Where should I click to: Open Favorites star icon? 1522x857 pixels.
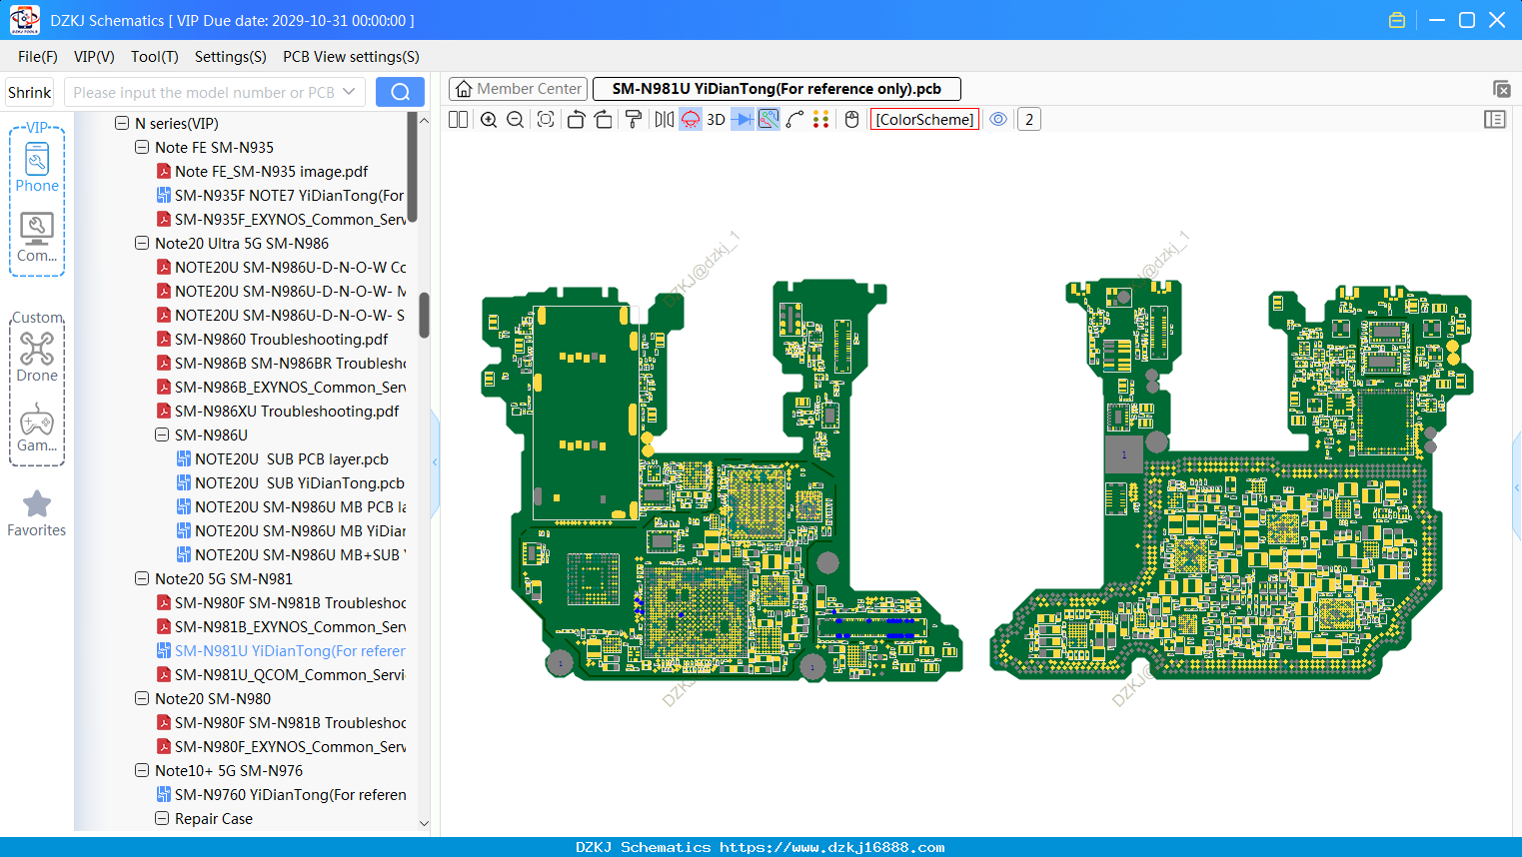(x=37, y=513)
